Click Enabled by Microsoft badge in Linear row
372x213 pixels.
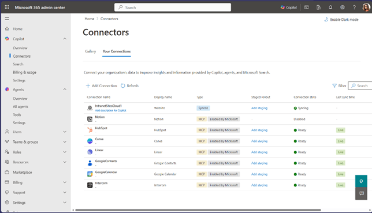click(x=224, y=152)
